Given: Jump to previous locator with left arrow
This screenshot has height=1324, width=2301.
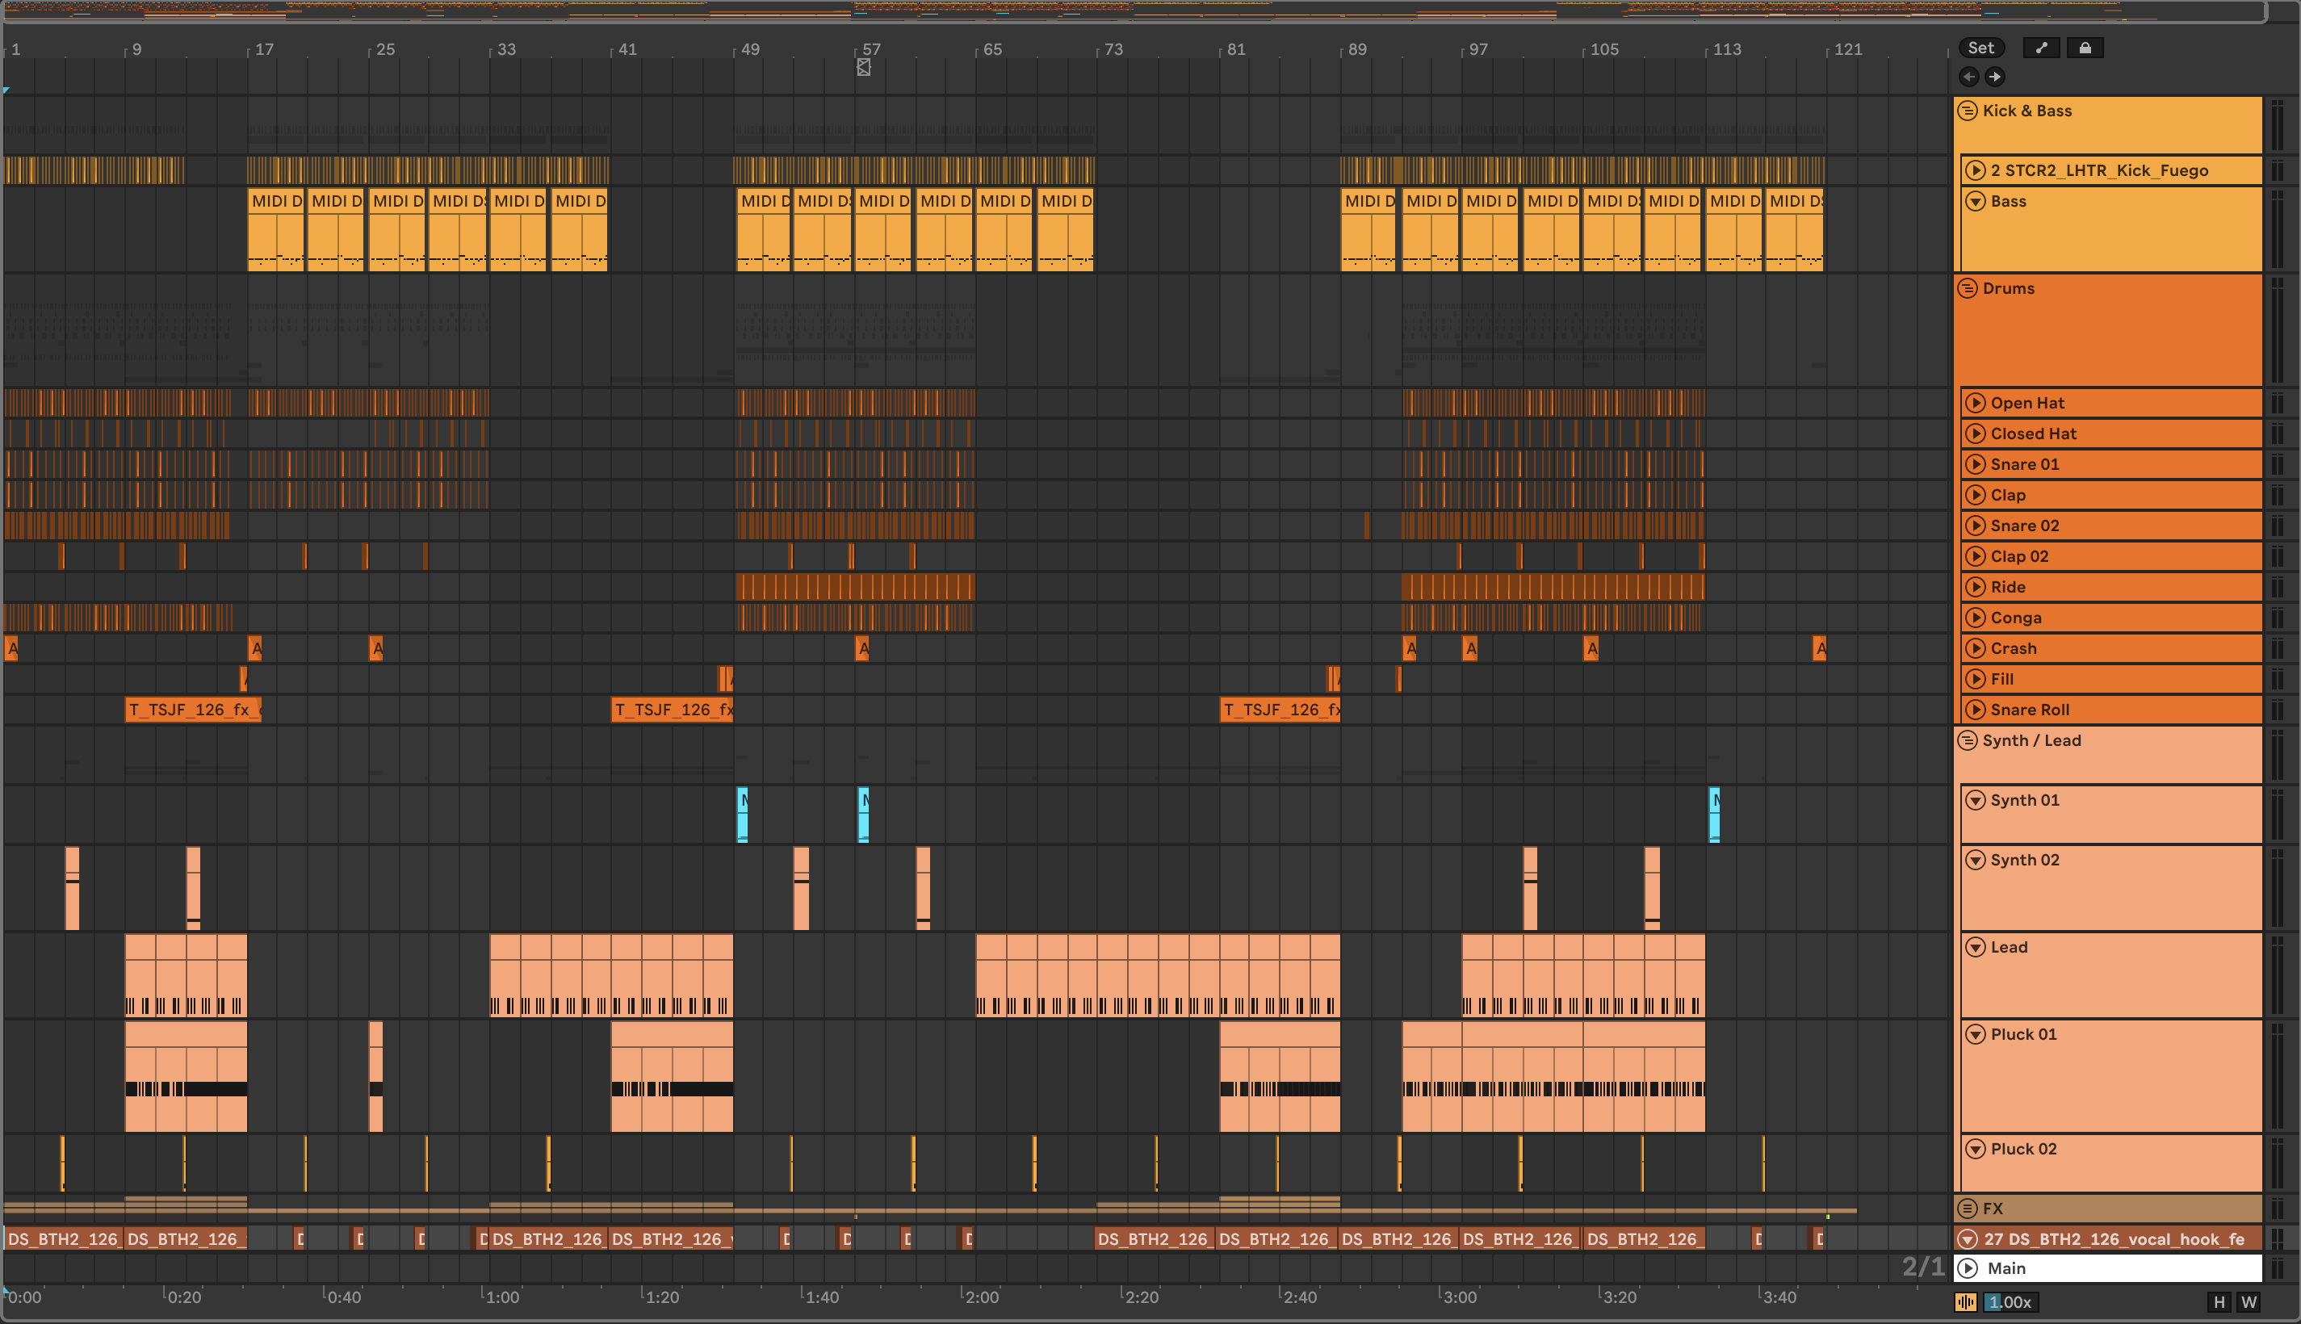Looking at the screenshot, I should pos(1969,77).
